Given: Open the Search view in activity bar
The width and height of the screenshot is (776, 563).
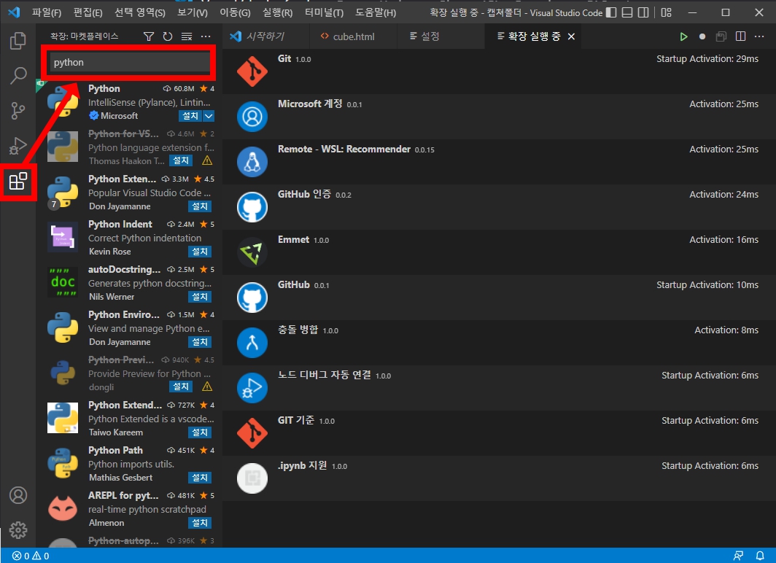Looking at the screenshot, I should 18,76.
